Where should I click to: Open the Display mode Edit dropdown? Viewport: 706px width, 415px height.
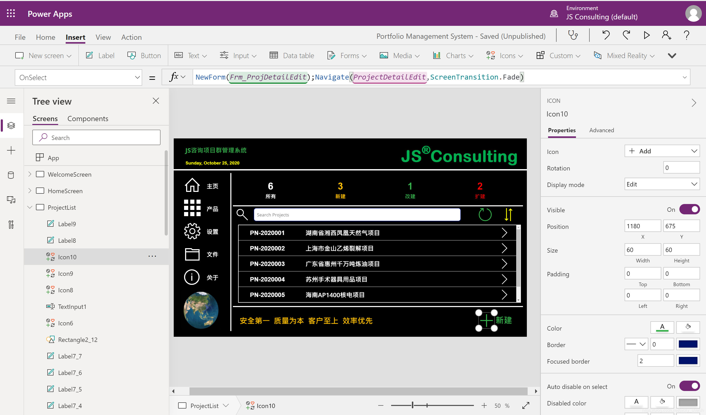pyautogui.click(x=662, y=184)
